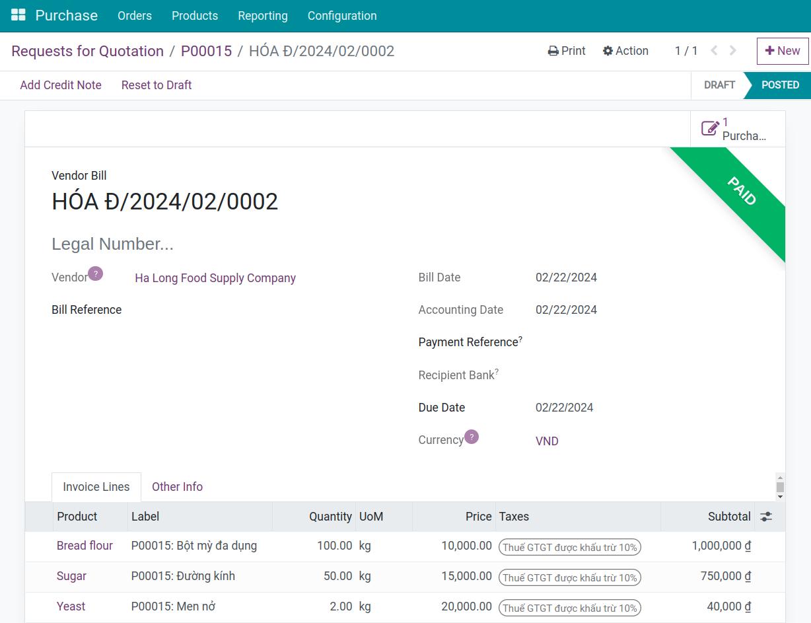Open the Products menu
811x623 pixels.
(195, 16)
